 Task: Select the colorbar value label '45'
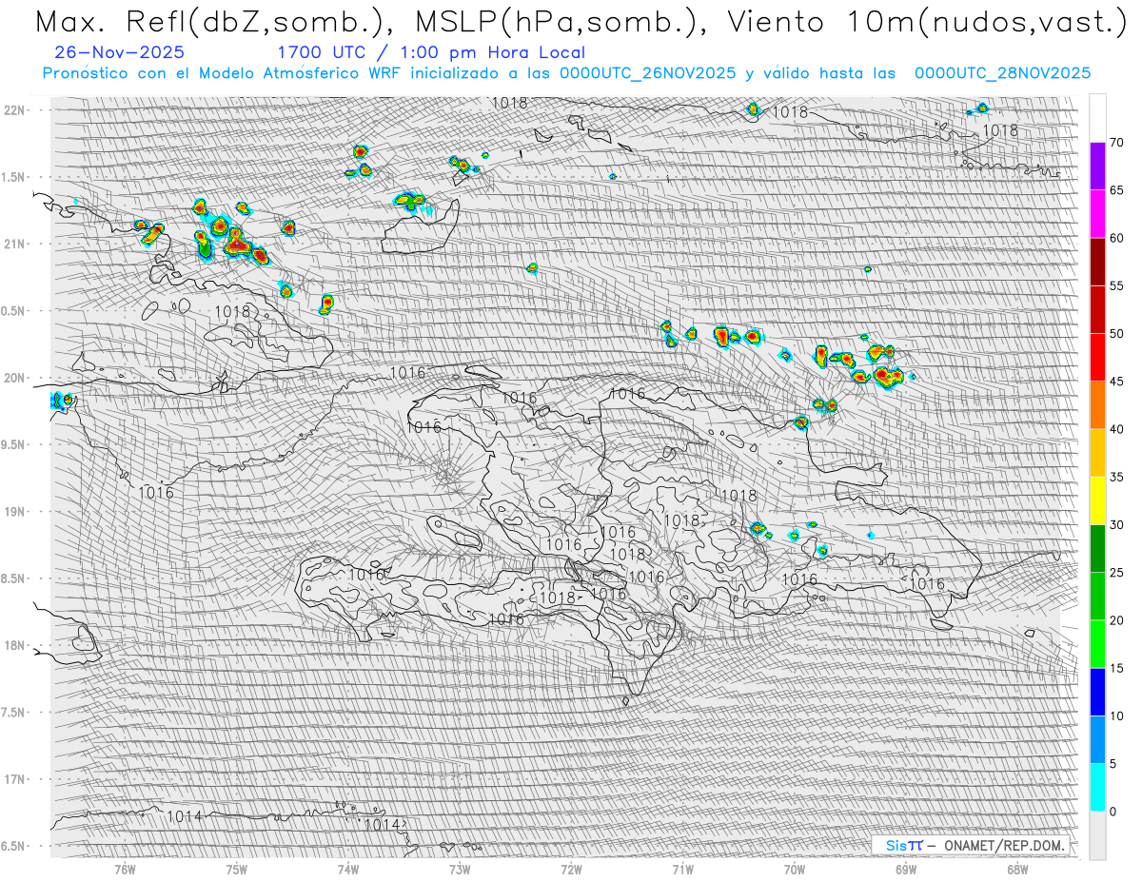click(x=1116, y=382)
